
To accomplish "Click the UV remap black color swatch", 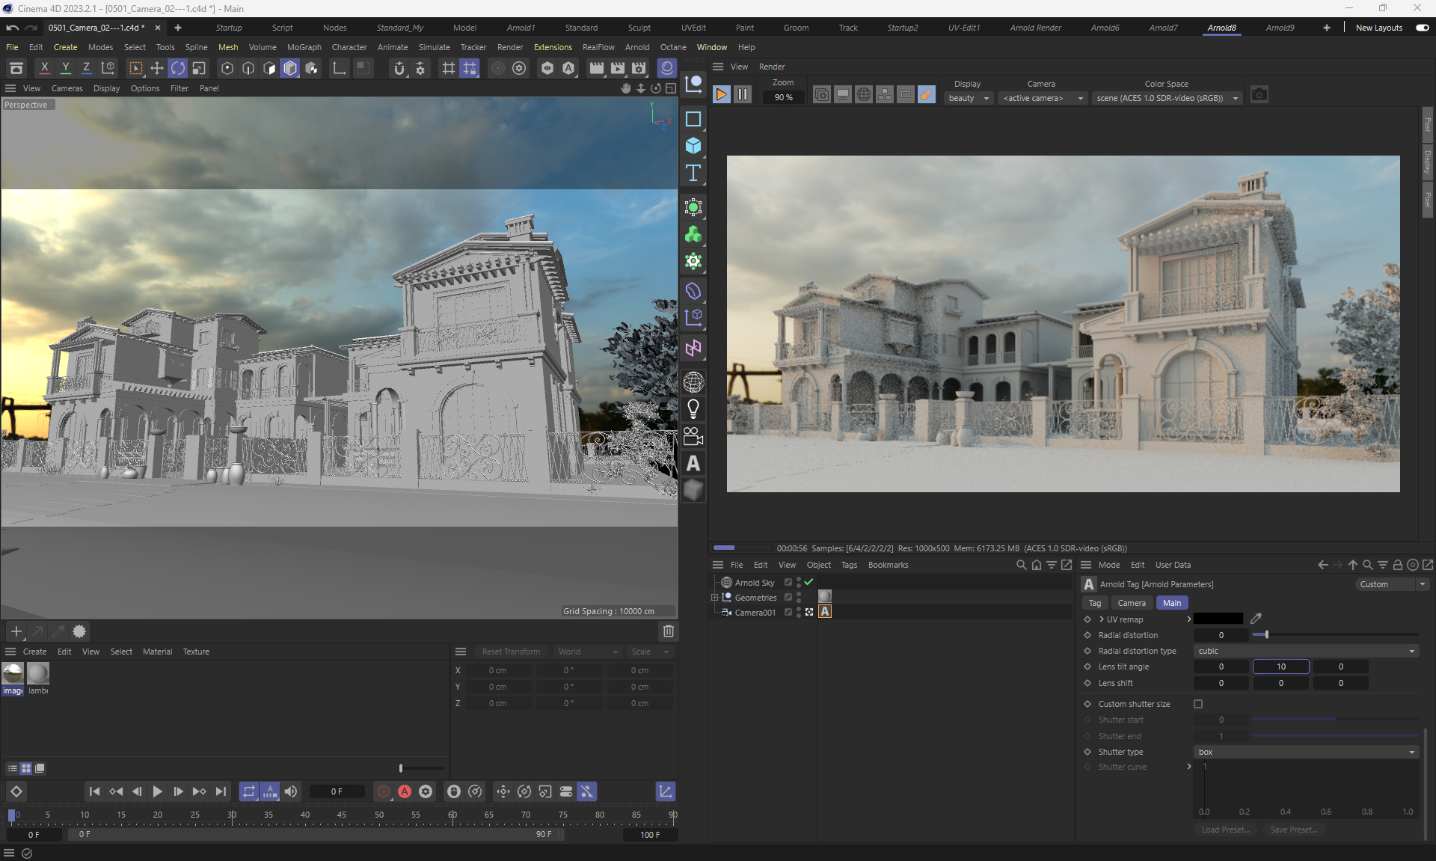I will (x=1218, y=619).
